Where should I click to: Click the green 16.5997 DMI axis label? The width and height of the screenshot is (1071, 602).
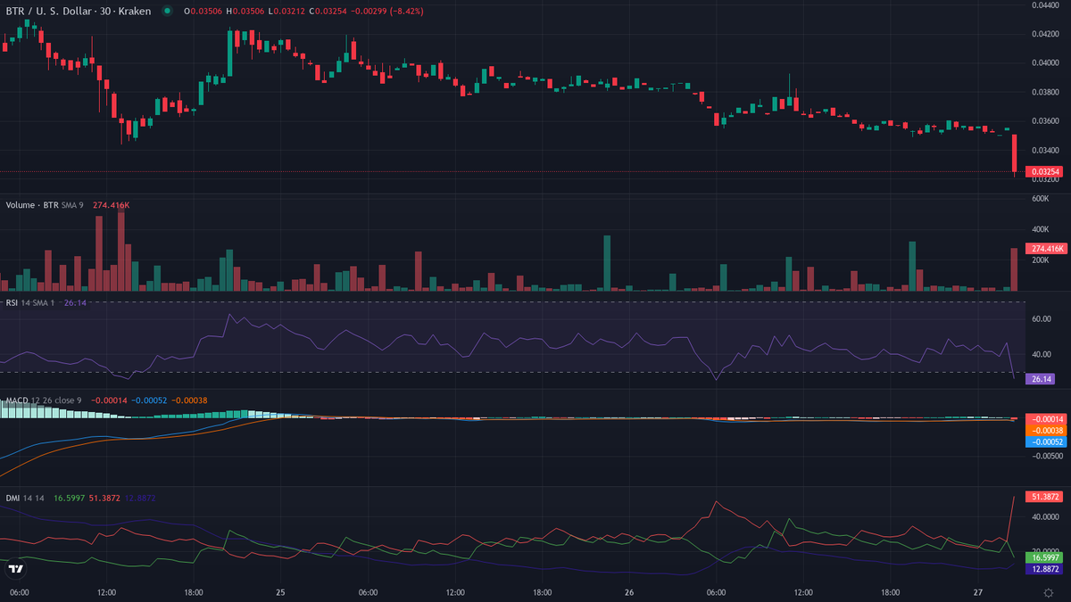pos(1046,557)
